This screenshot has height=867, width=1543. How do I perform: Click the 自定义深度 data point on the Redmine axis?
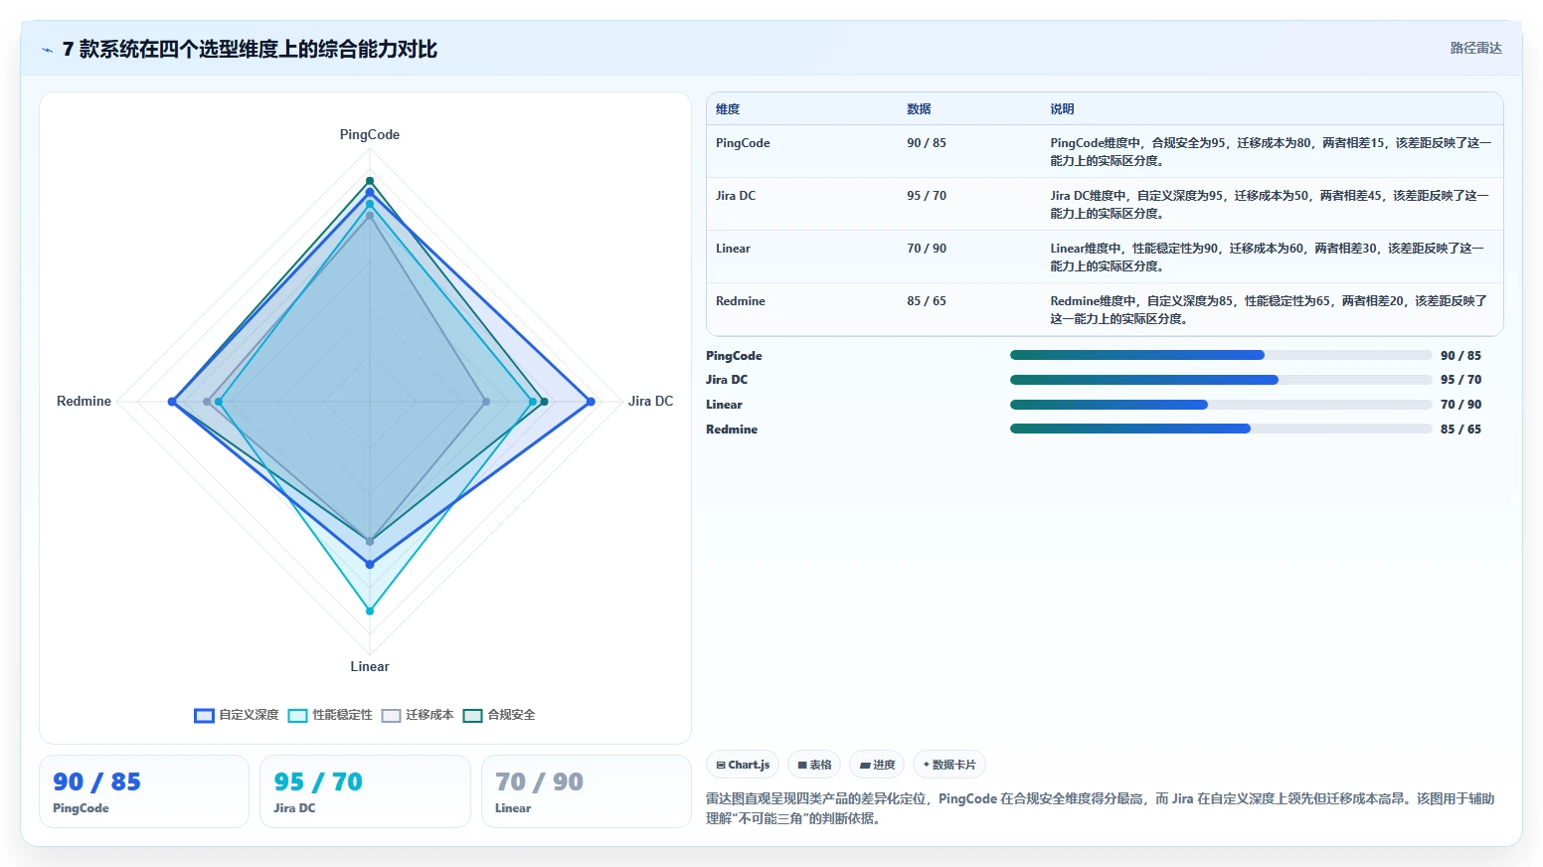(x=172, y=402)
